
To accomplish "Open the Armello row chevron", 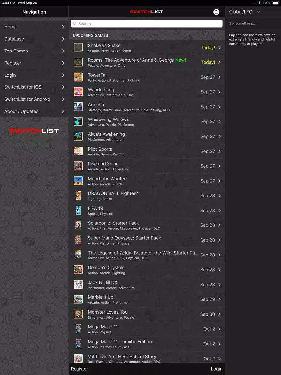I will 219,107.
